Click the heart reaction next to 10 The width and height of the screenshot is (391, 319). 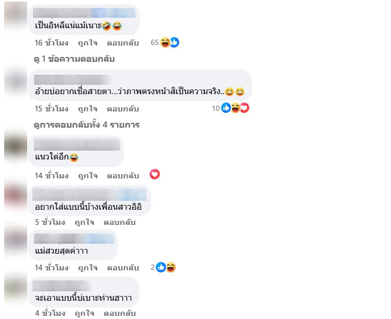(245, 108)
